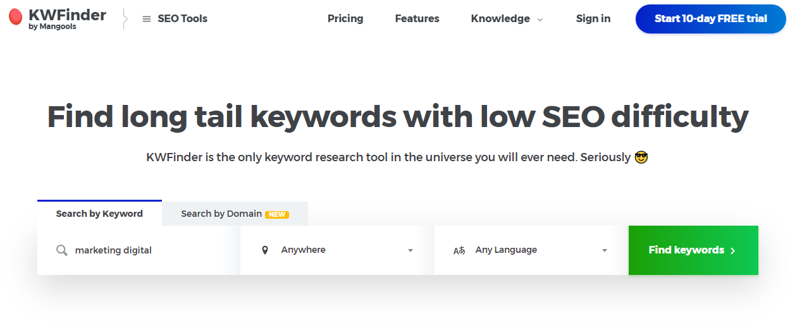Click the Sign in link
The width and height of the screenshot is (790, 323).
point(593,18)
